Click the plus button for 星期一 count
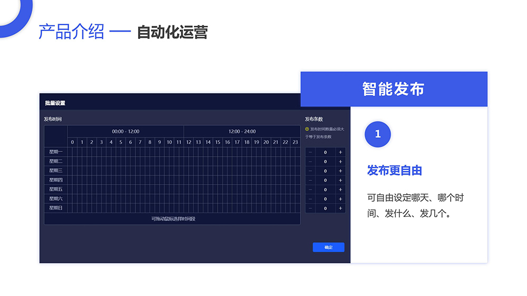Viewport: 527px width, 296px height. click(x=340, y=152)
